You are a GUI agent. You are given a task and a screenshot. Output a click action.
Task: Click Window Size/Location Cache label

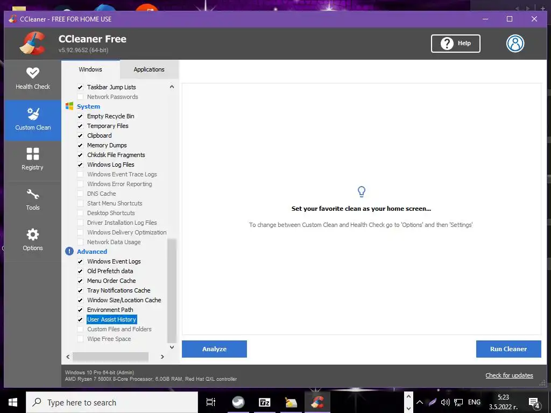point(124,300)
